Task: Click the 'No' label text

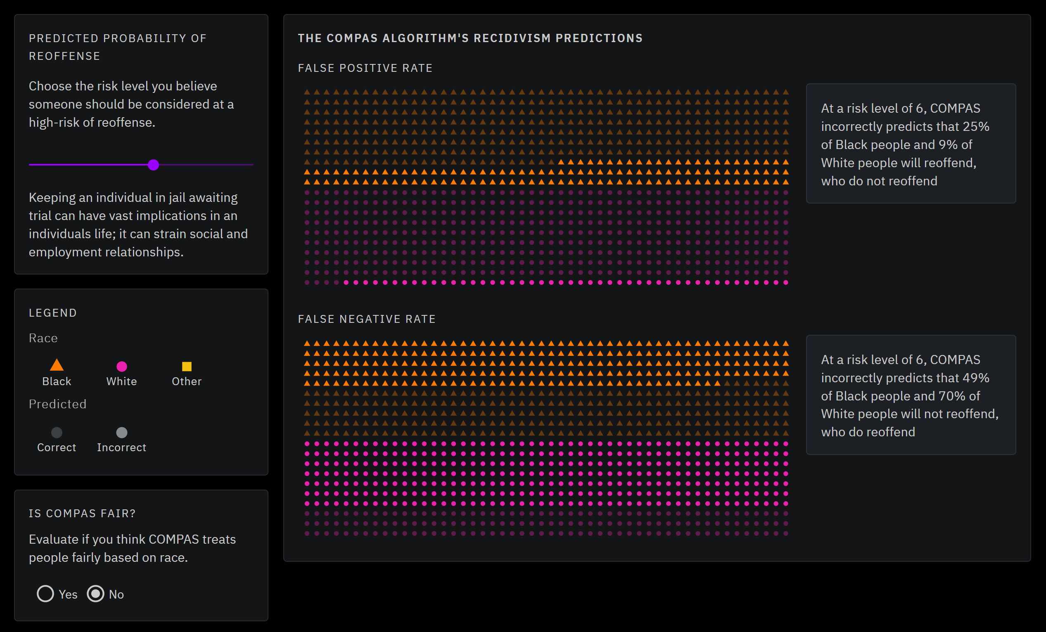Action: [x=116, y=594]
